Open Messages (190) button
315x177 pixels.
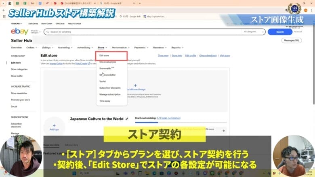[x=292, y=40]
